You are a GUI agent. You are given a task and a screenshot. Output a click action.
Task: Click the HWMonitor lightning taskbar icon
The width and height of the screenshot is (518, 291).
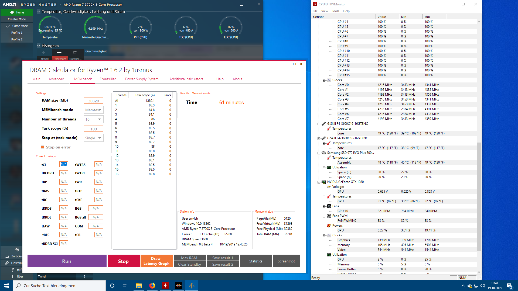point(165,286)
